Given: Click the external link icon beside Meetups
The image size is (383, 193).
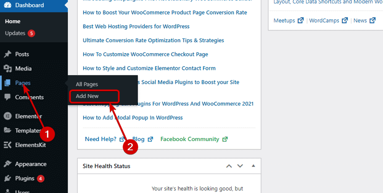Looking at the screenshot, I should coord(301,21).
